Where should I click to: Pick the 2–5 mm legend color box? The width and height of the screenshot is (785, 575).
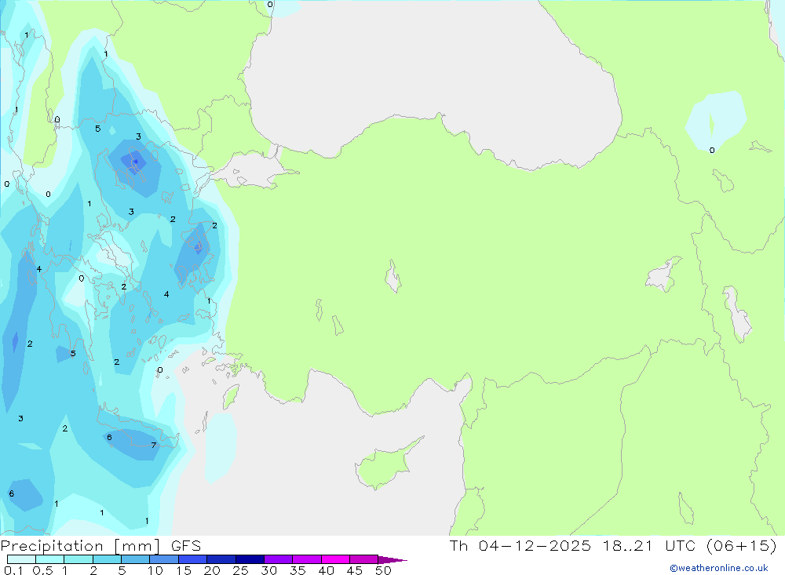click(107, 559)
